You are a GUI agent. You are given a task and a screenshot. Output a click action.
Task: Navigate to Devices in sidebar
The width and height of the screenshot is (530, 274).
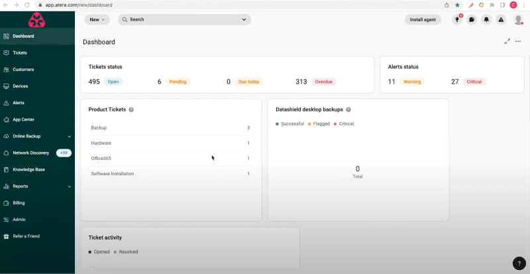tap(37, 86)
